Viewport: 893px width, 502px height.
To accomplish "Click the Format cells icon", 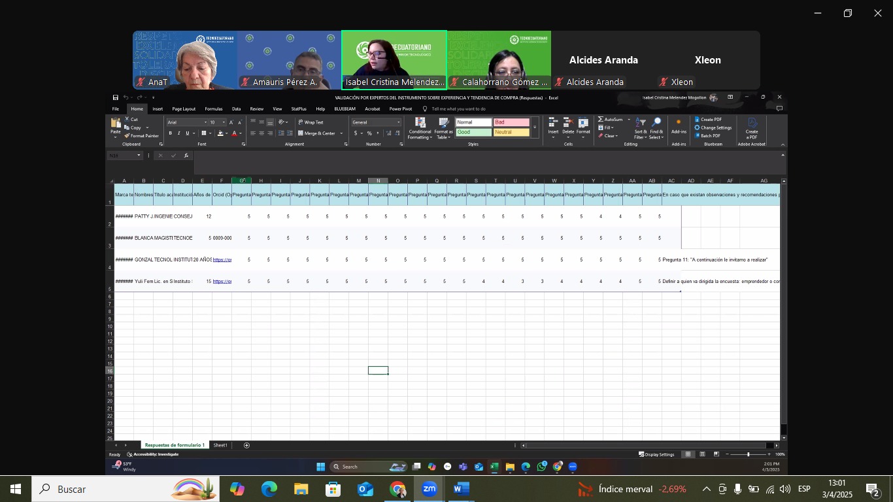I will (583, 123).
